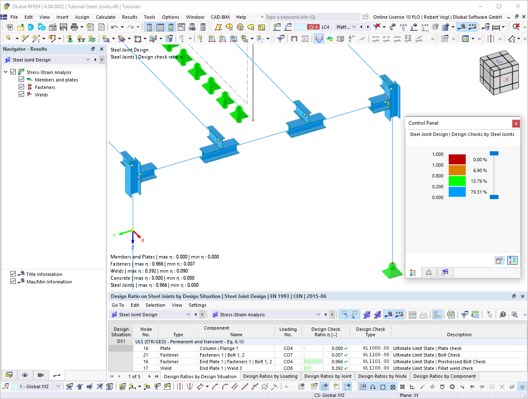
Task: Click the Undo arrow icon
Action: coord(114,27)
